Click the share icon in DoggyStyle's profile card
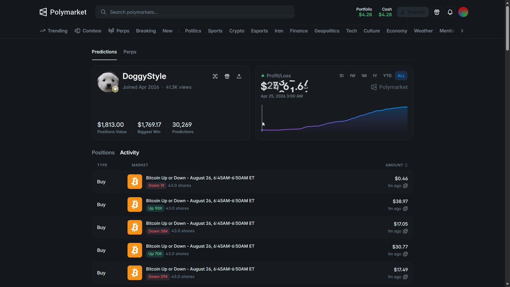510x287 pixels. coord(239,76)
